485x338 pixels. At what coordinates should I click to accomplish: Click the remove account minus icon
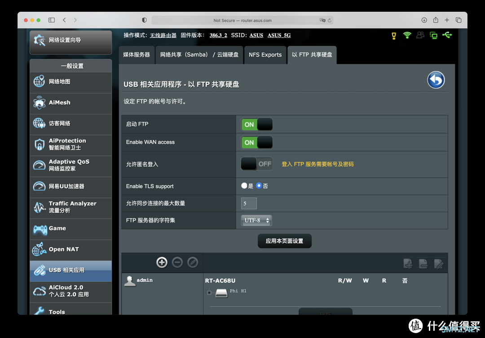tap(177, 262)
